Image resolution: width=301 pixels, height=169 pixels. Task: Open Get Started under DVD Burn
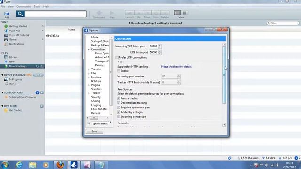tap(16, 110)
